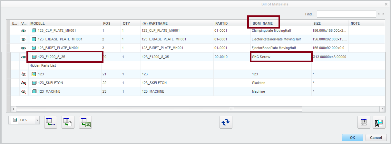Select model name 123_EJRET_PLATE_MH001
The height and width of the screenshot is (144, 391).
[59, 48]
